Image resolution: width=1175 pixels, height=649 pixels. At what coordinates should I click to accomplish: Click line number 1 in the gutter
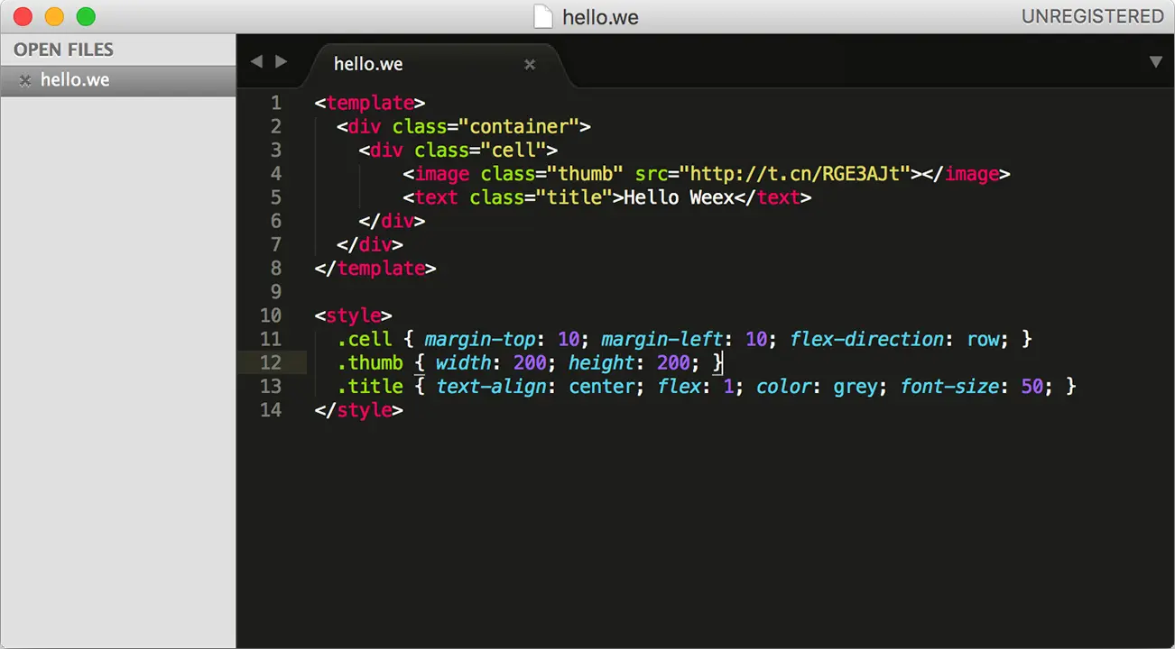tap(276, 103)
